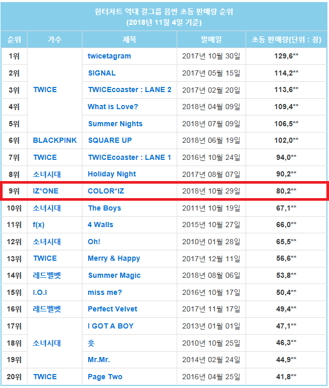Click the (2018년 11월 4일 기준) subtitle

coord(164,23)
